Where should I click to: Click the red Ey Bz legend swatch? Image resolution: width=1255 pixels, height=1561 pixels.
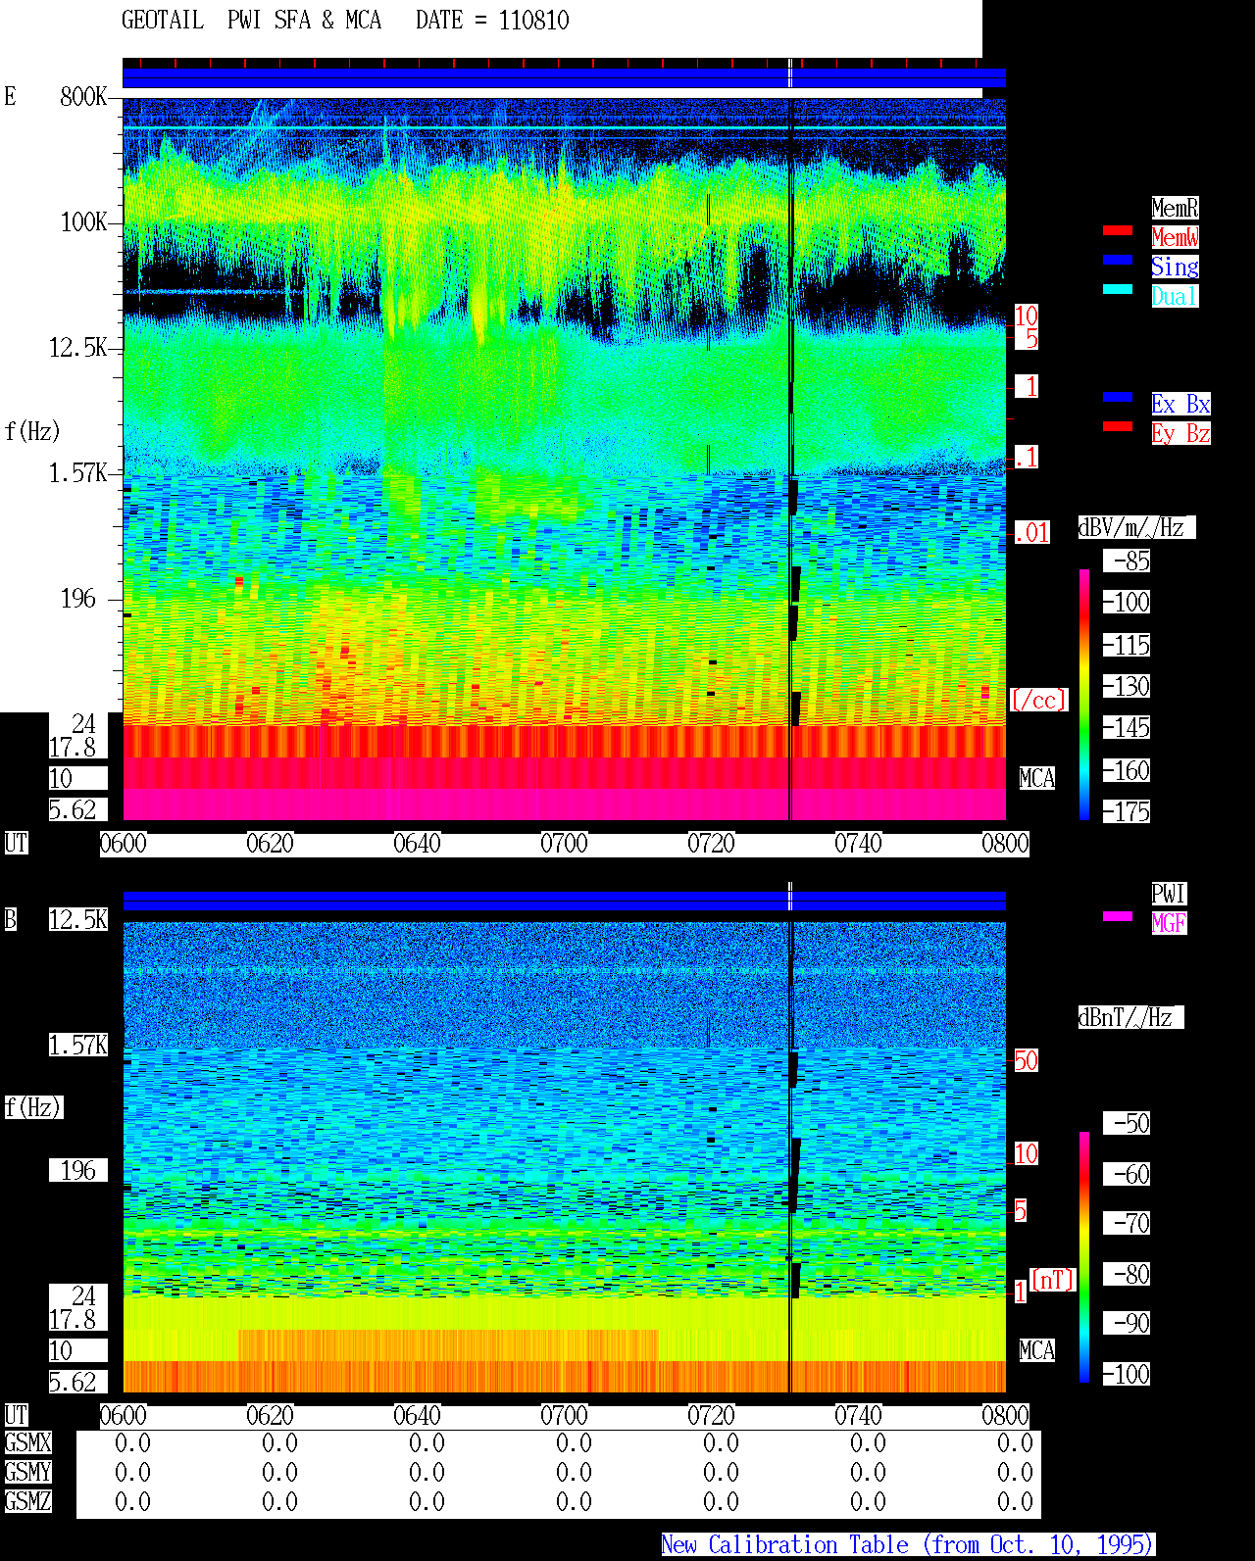(x=1118, y=426)
